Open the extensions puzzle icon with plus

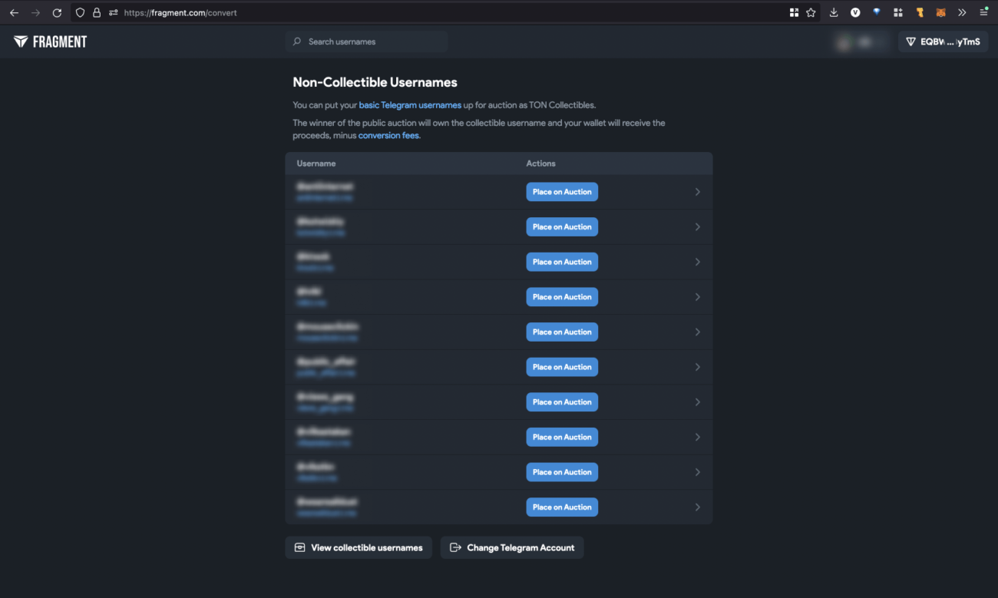coord(897,12)
